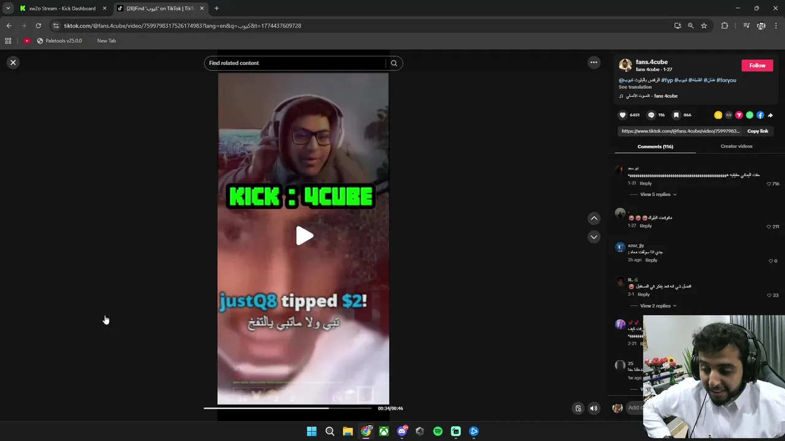
Task: Like the comment with 23 likes
Action: tap(769, 295)
